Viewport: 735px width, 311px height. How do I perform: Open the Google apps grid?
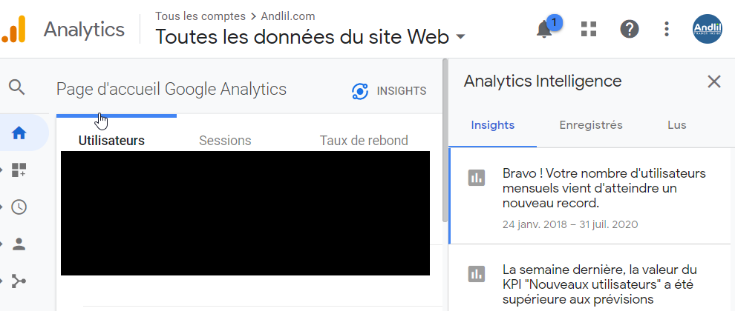[x=589, y=29]
